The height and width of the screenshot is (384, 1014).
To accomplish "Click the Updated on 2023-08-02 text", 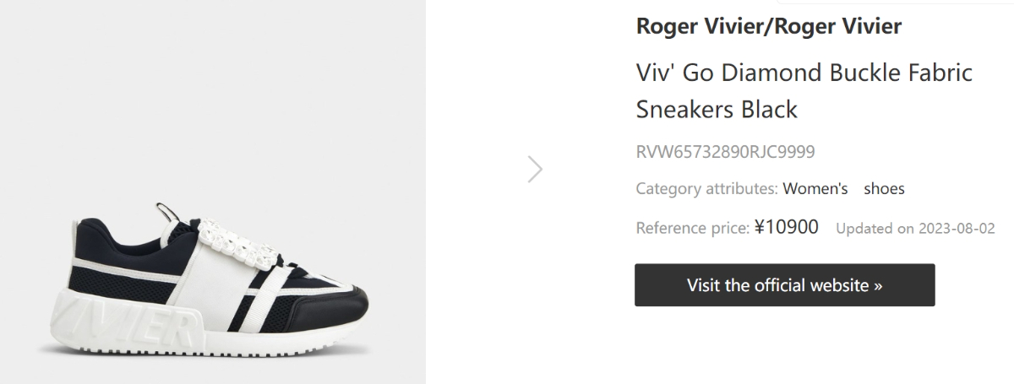I will pos(915,229).
